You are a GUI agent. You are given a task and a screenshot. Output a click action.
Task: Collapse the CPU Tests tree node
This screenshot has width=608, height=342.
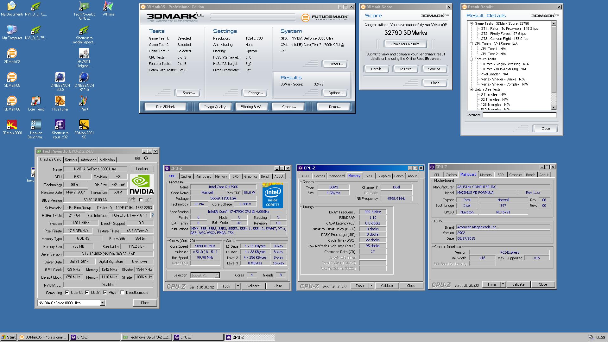471,44
